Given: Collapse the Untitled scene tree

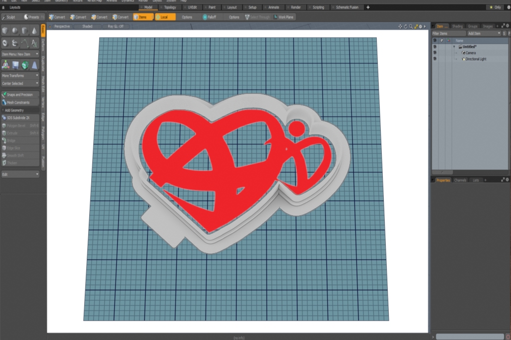Looking at the screenshot, I should click(x=454, y=46).
